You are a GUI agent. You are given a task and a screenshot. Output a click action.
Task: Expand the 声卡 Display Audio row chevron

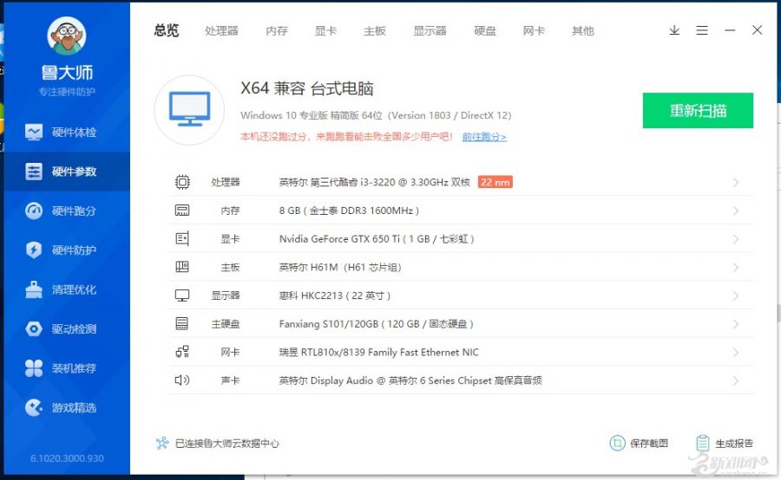tap(736, 381)
